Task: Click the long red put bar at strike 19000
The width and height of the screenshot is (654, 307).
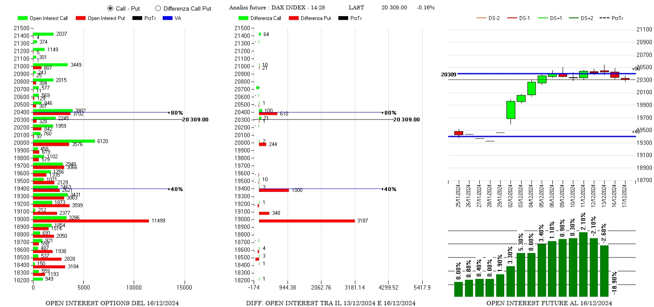Action: click(x=91, y=221)
